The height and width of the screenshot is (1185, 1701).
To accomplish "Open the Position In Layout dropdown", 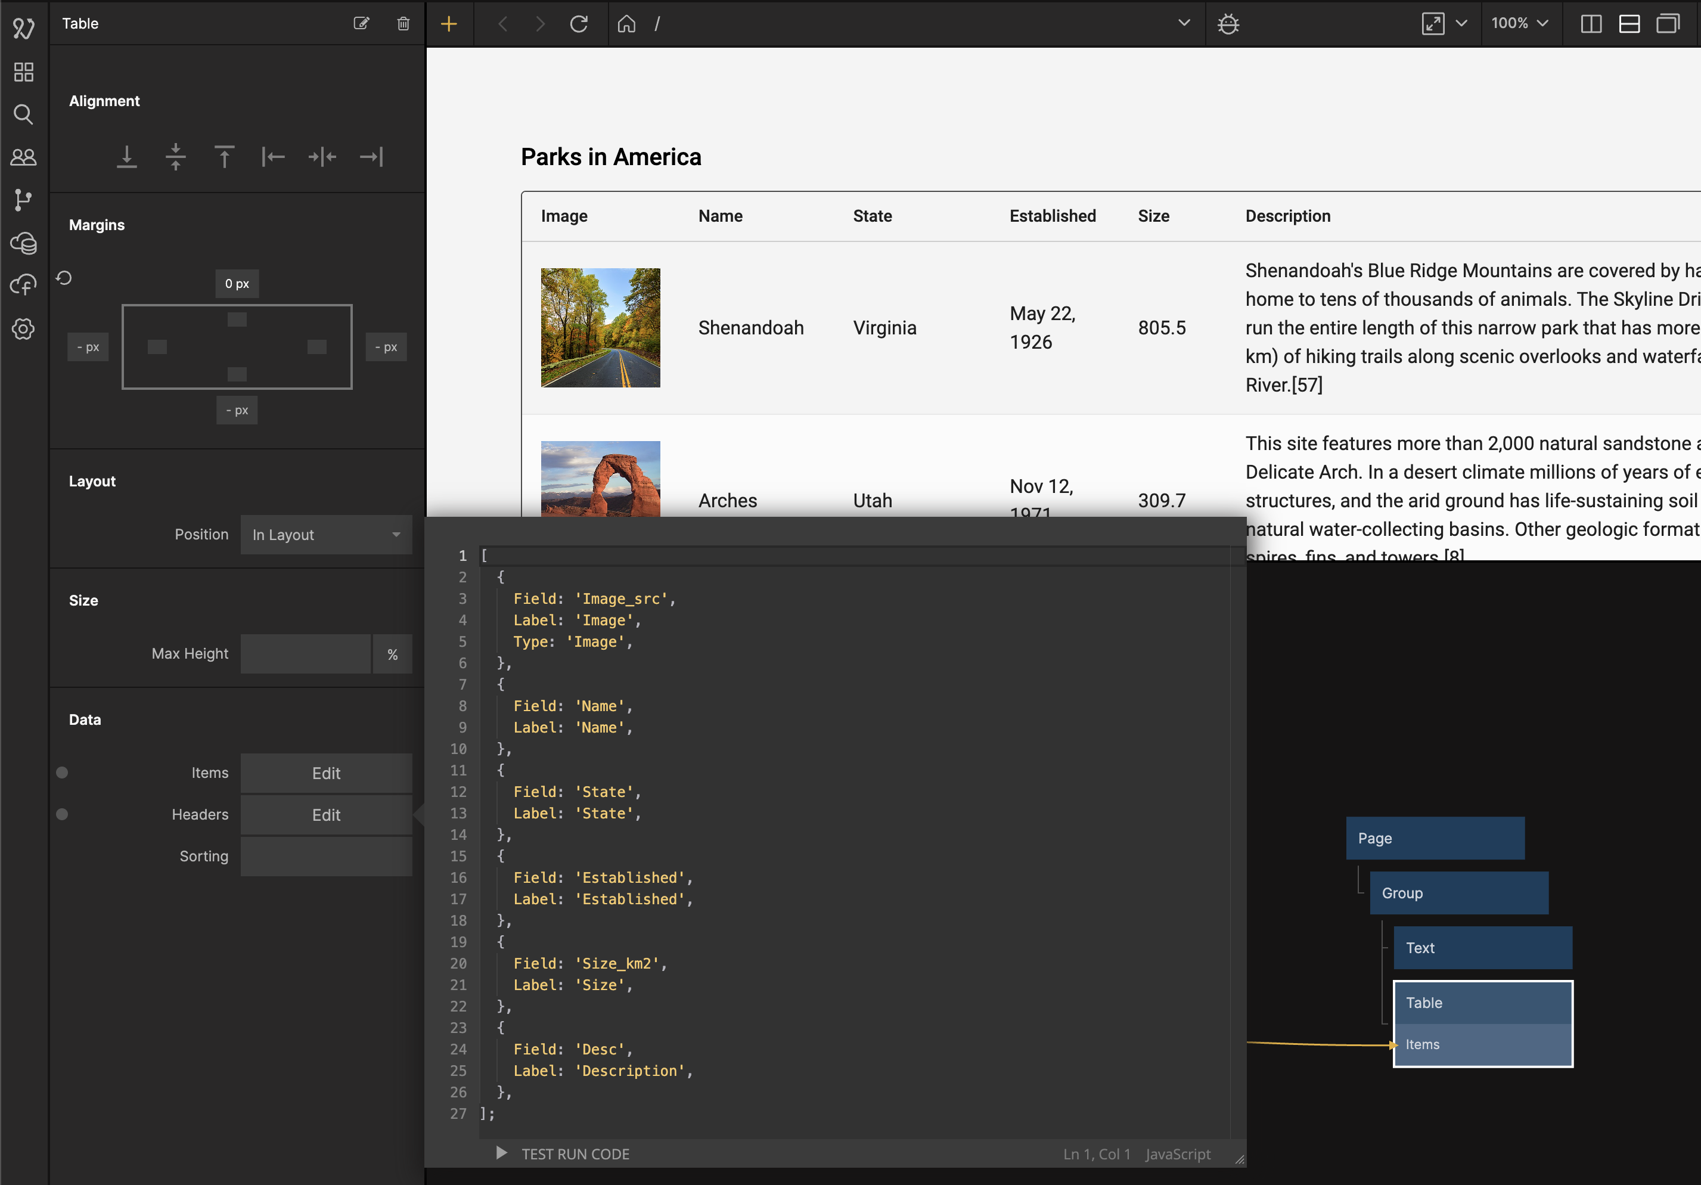I will point(326,534).
